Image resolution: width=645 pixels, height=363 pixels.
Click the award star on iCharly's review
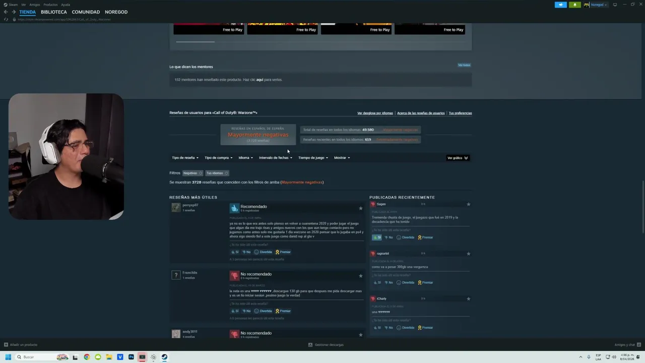(469, 298)
